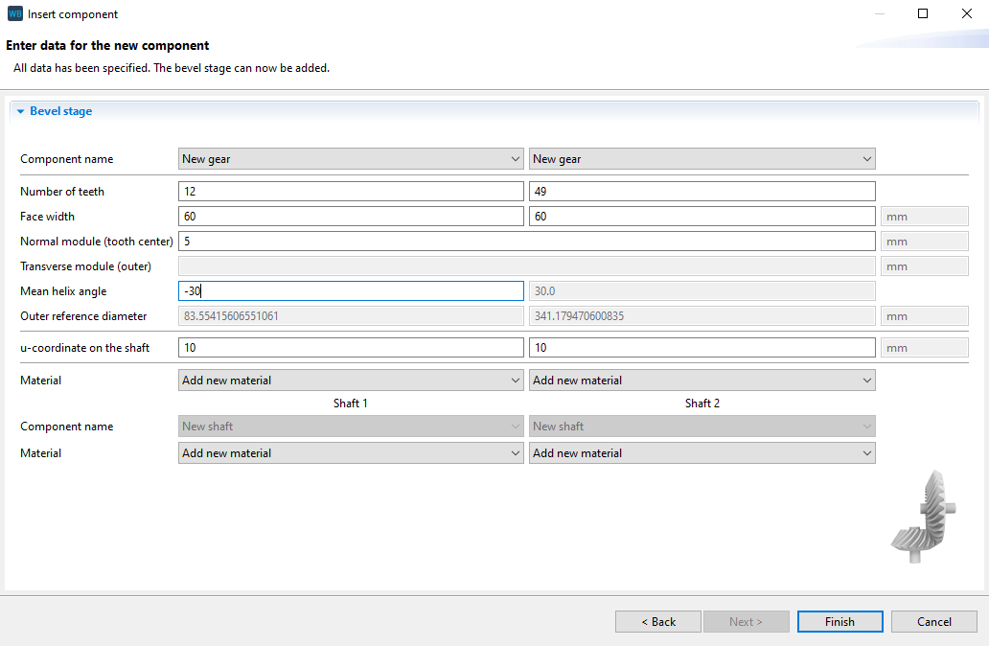Click Number of teeth field containing 49
The image size is (989, 646).
701,192
